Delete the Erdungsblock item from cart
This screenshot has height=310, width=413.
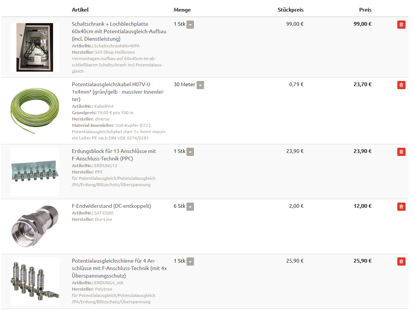[401, 152]
